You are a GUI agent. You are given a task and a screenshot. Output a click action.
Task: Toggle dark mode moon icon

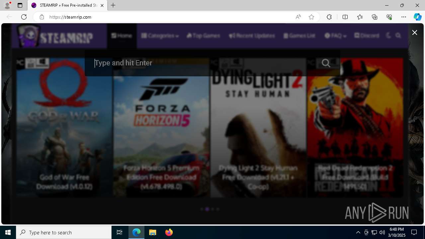point(389,36)
